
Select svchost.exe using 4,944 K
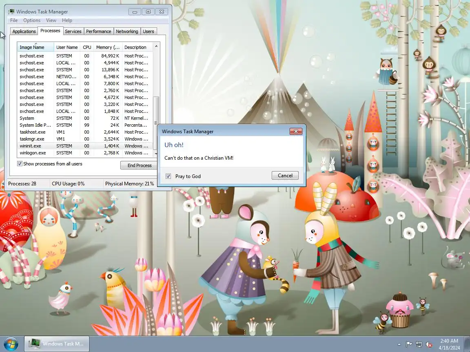coord(85,63)
